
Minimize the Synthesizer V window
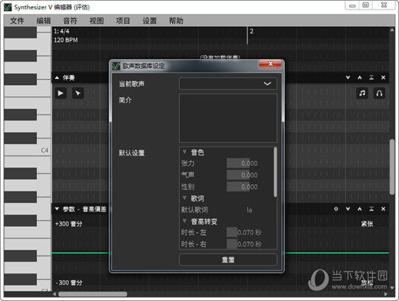point(352,5)
